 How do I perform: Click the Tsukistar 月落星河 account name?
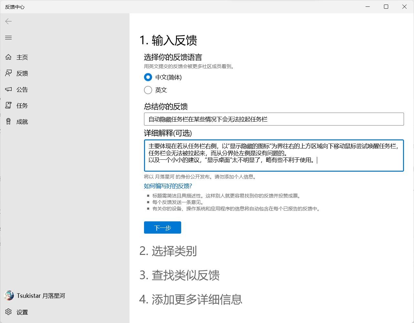click(41, 296)
